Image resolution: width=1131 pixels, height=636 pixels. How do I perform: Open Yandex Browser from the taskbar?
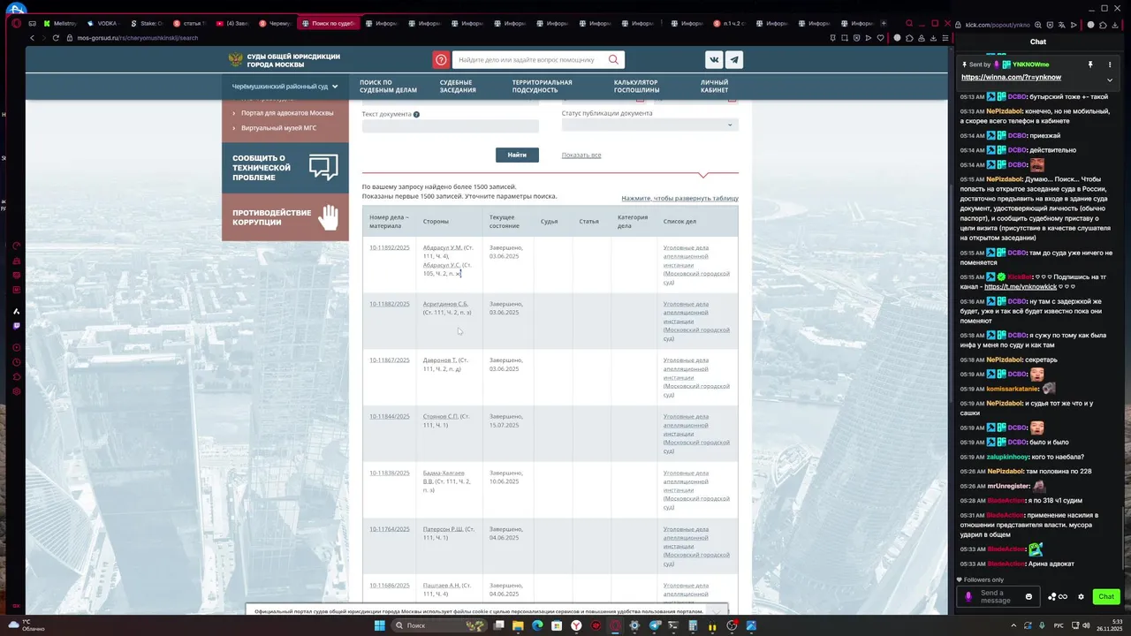tap(576, 625)
